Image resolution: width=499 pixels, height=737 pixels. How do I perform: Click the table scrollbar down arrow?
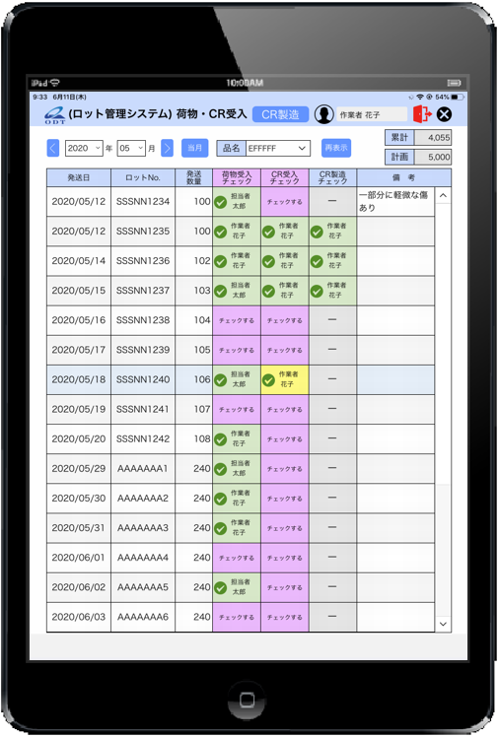[x=443, y=624]
